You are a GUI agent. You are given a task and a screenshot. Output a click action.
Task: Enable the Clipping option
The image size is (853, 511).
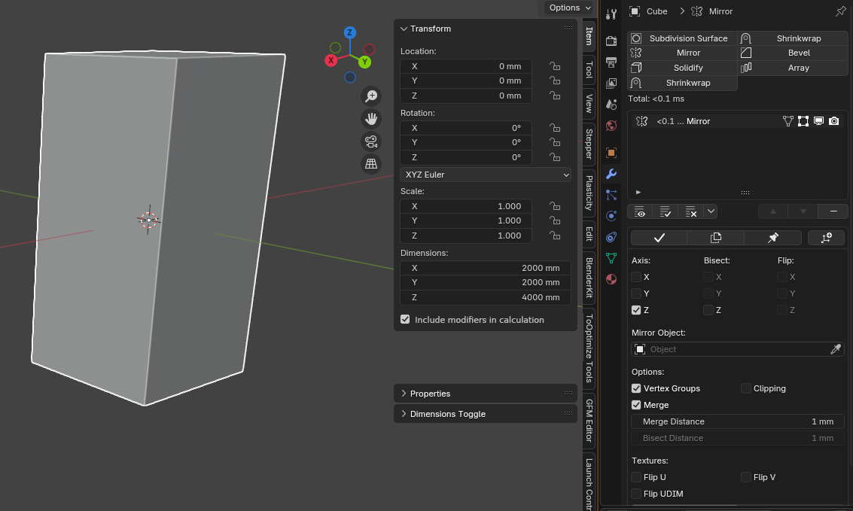(746, 388)
